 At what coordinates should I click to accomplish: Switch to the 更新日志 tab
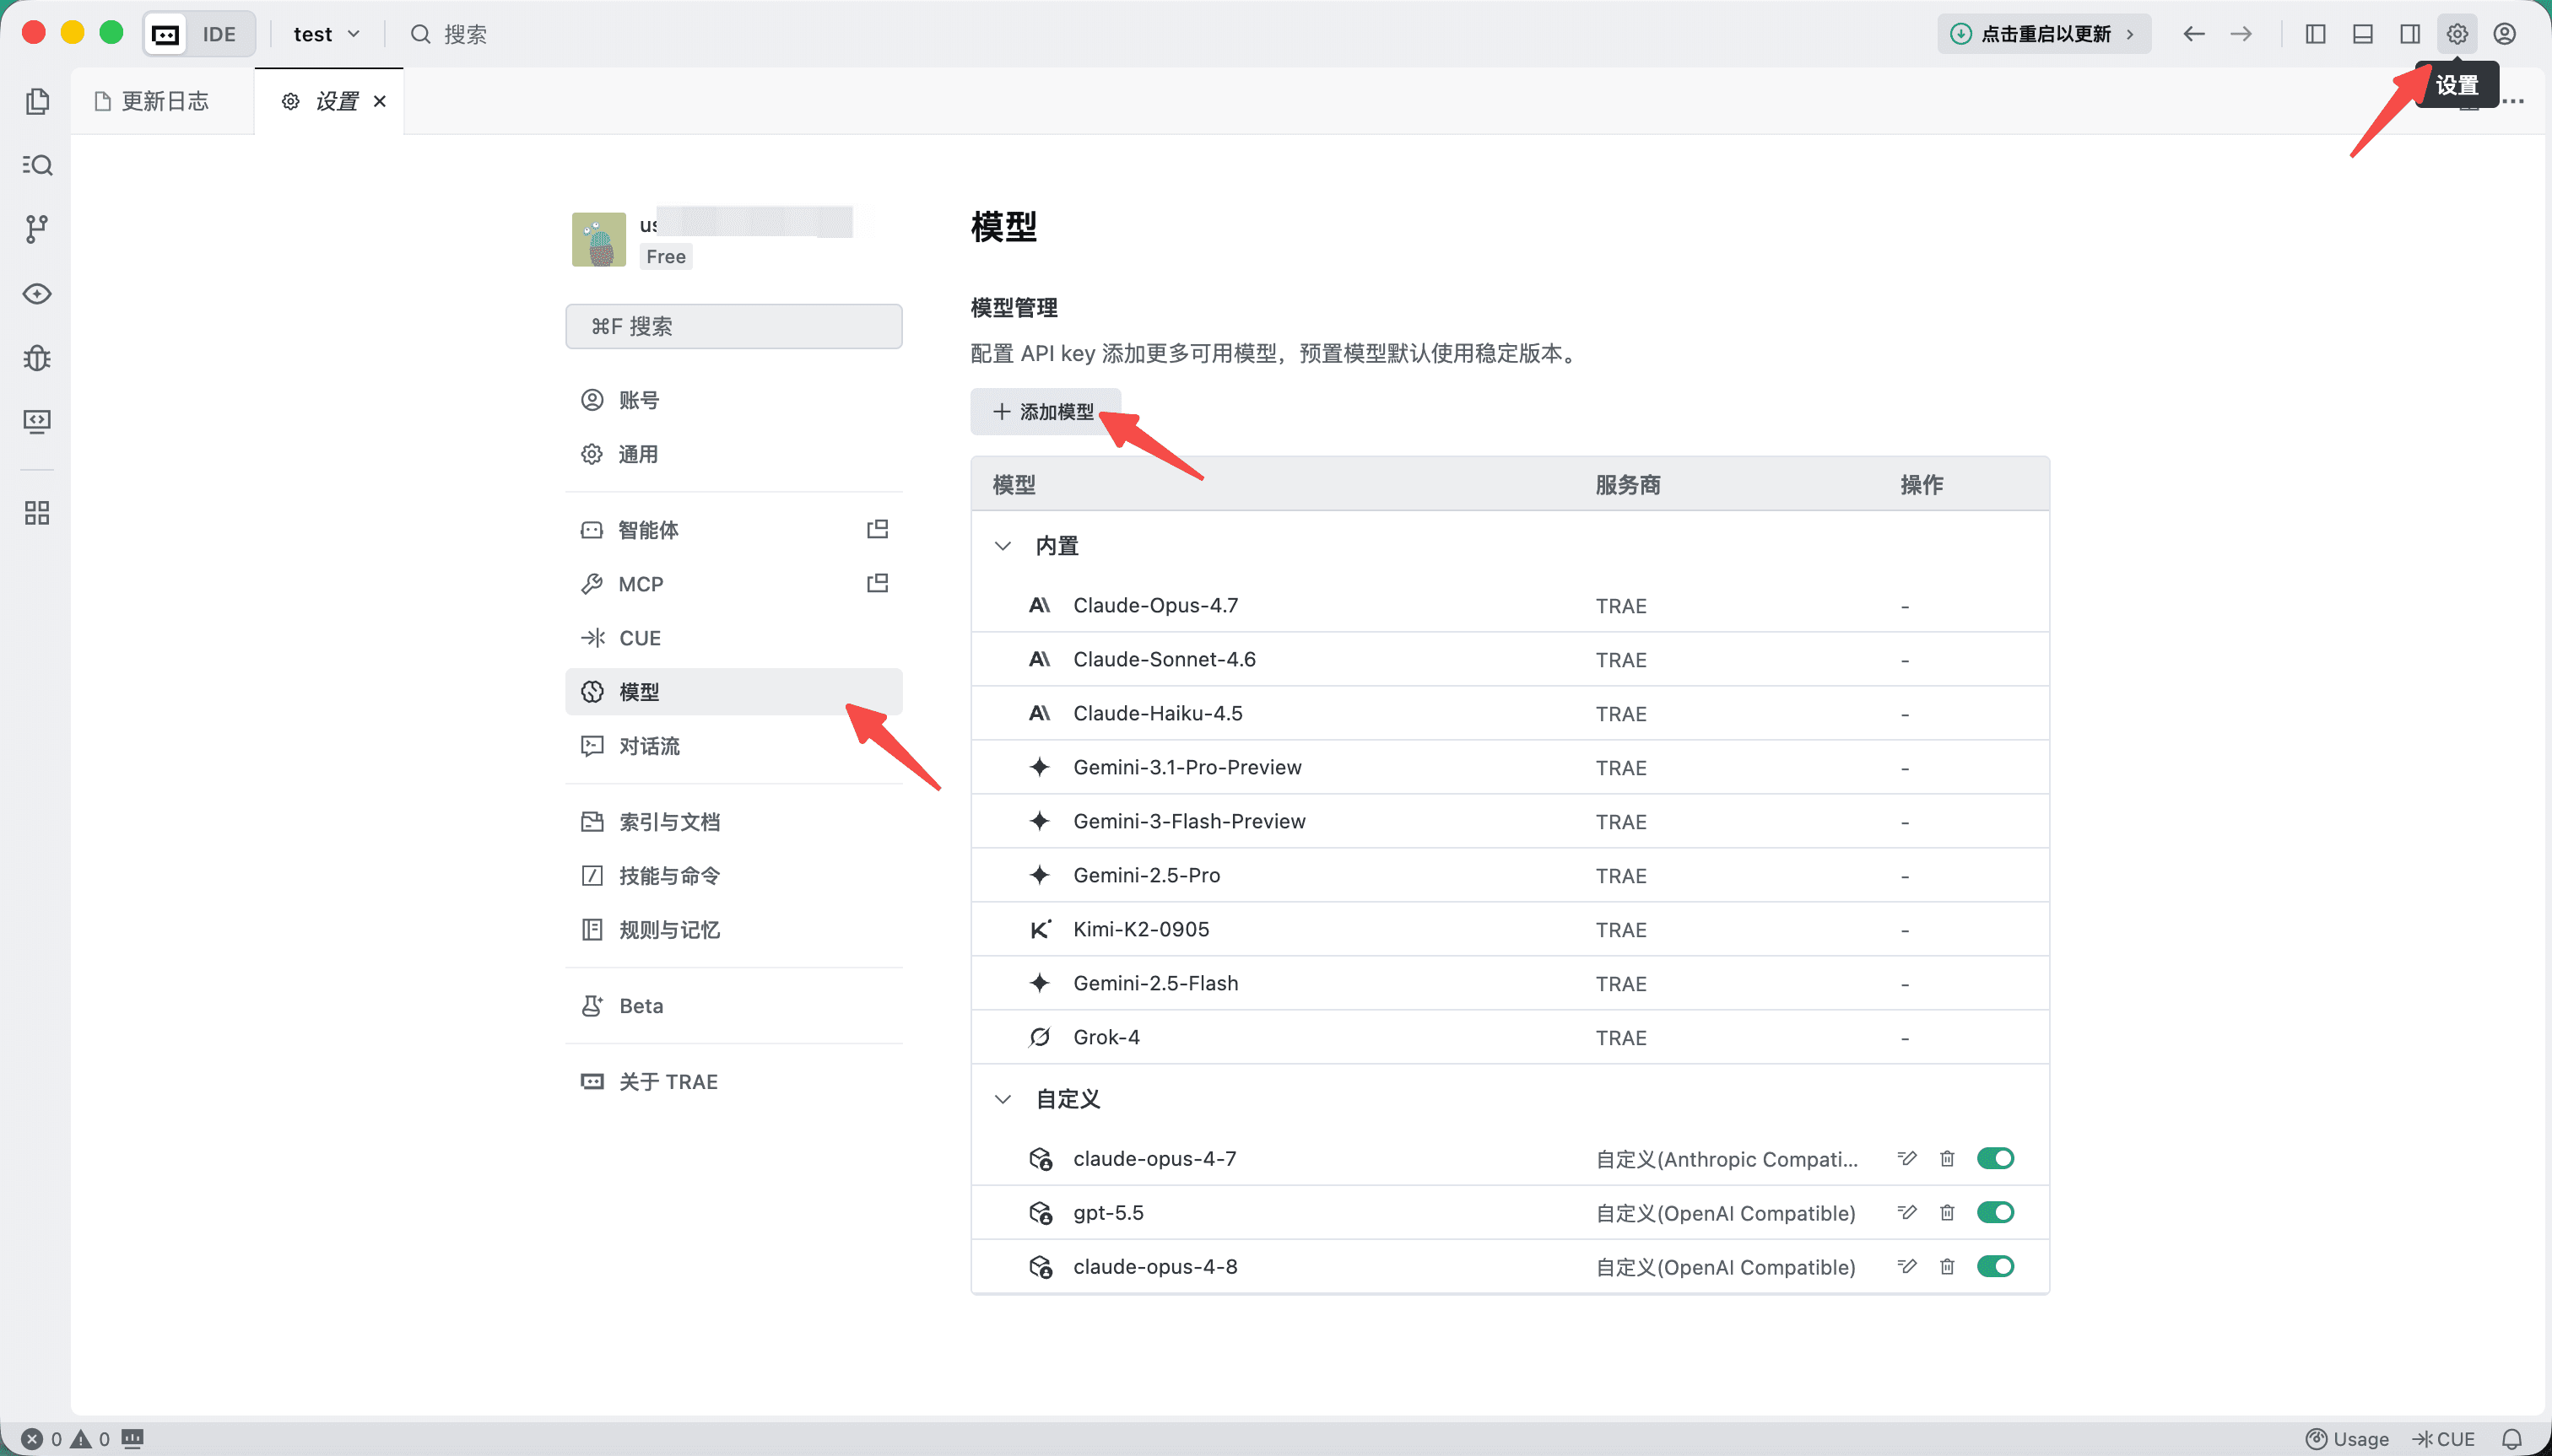pyautogui.click(x=163, y=101)
